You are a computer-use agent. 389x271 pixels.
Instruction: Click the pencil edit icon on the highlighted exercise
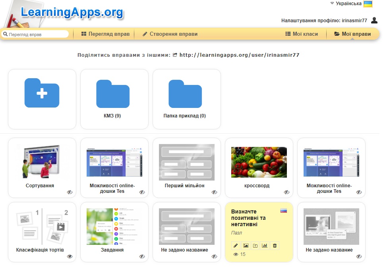tap(236, 246)
